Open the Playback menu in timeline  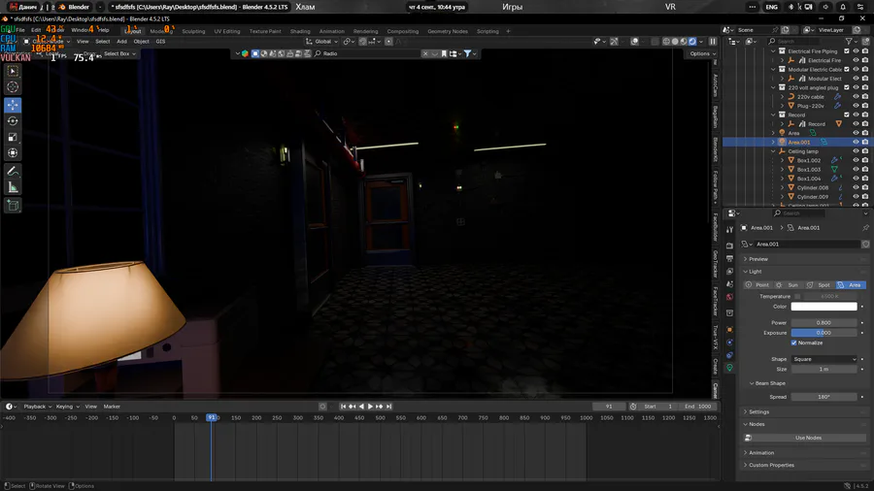(37, 407)
